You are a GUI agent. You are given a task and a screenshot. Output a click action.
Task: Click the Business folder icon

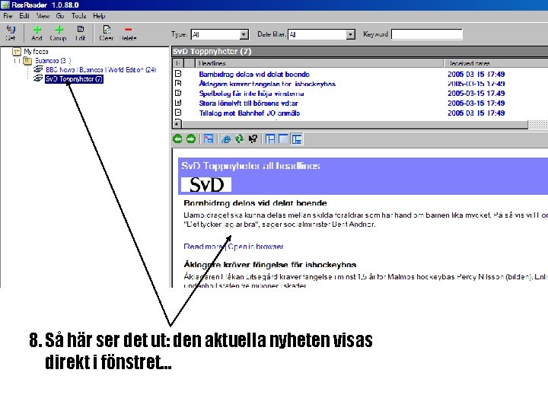point(27,61)
